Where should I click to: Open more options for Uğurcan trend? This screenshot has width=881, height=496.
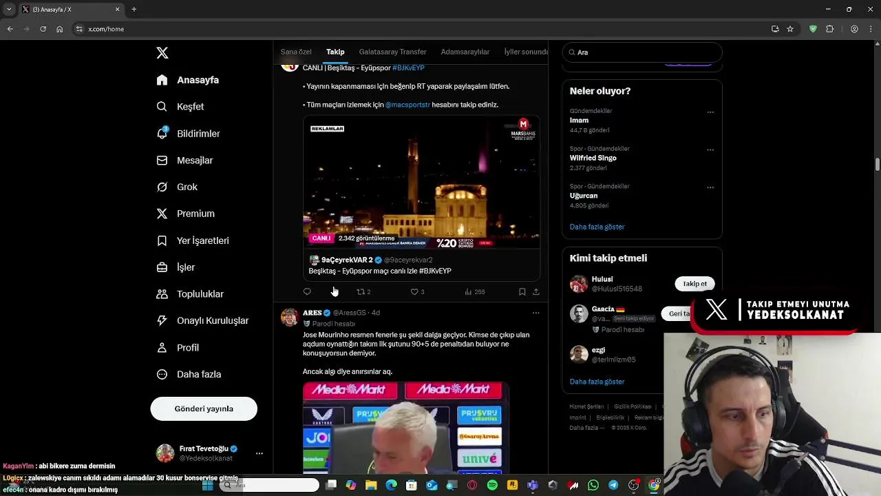(710, 187)
